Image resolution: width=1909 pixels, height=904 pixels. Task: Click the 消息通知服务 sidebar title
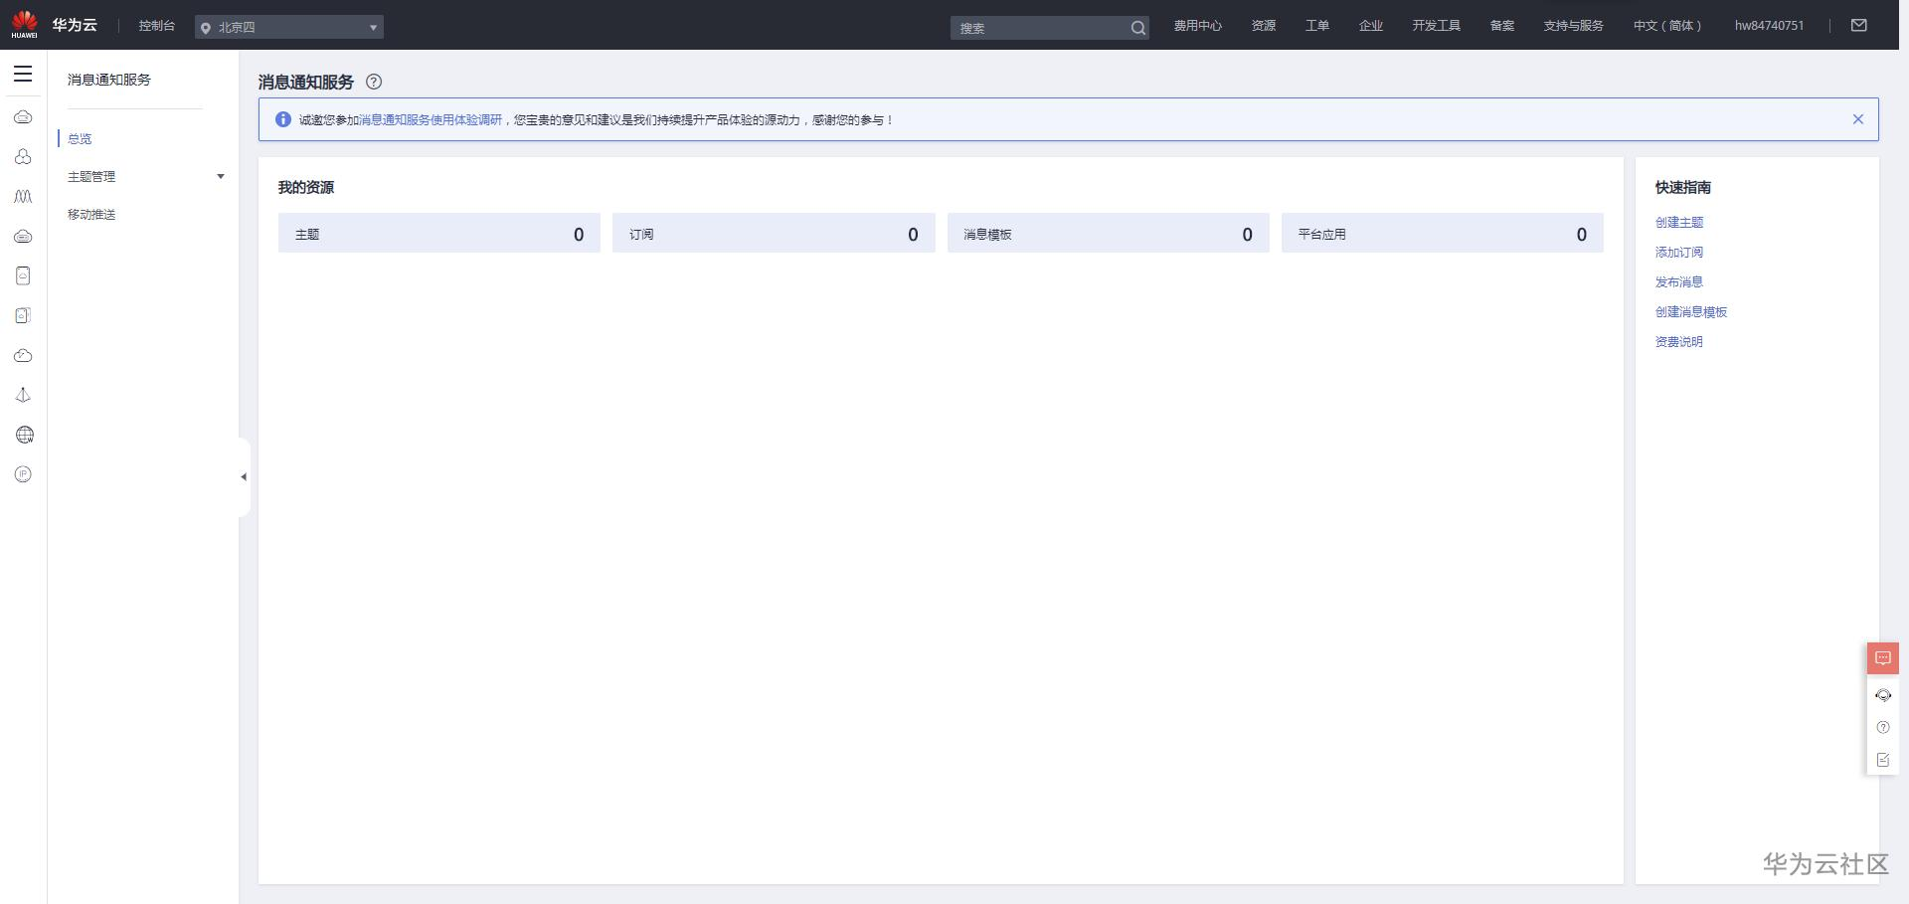(x=109, y=80)
